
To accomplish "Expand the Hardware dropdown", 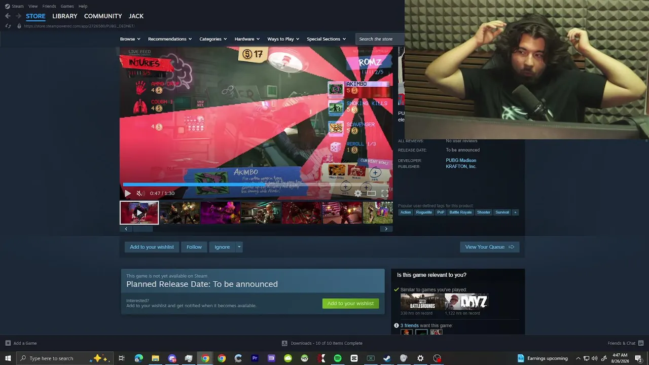I will [247, 39].
